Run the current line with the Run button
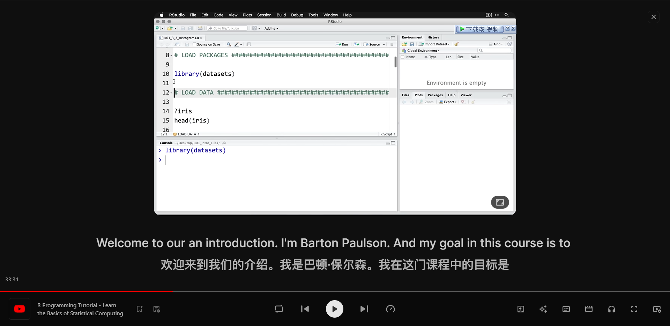This screenshot has height=326, width=670. pyautogui.click(x=342, y=44)
